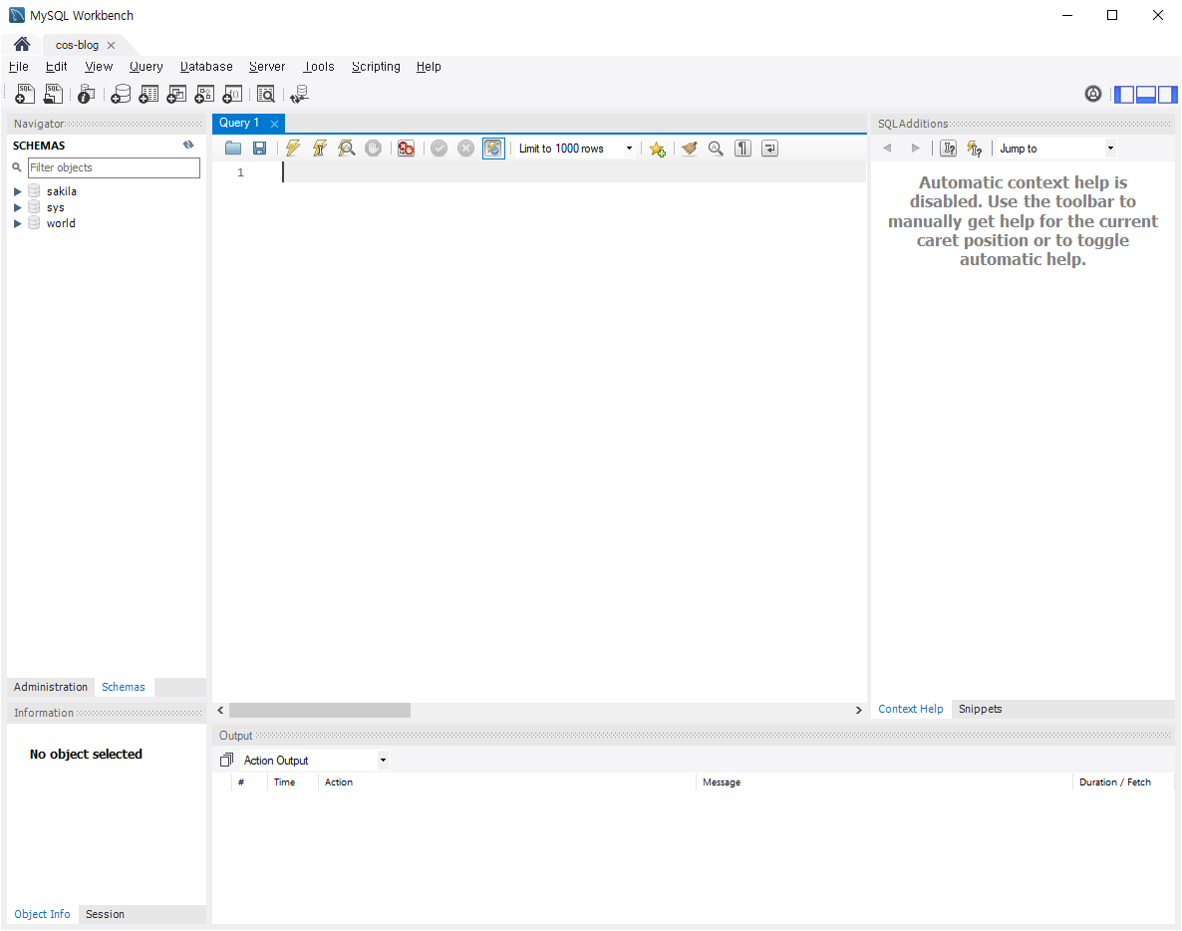Go back in help navigation
Viewport: 1182px width, 931px height.
point(887,149)
